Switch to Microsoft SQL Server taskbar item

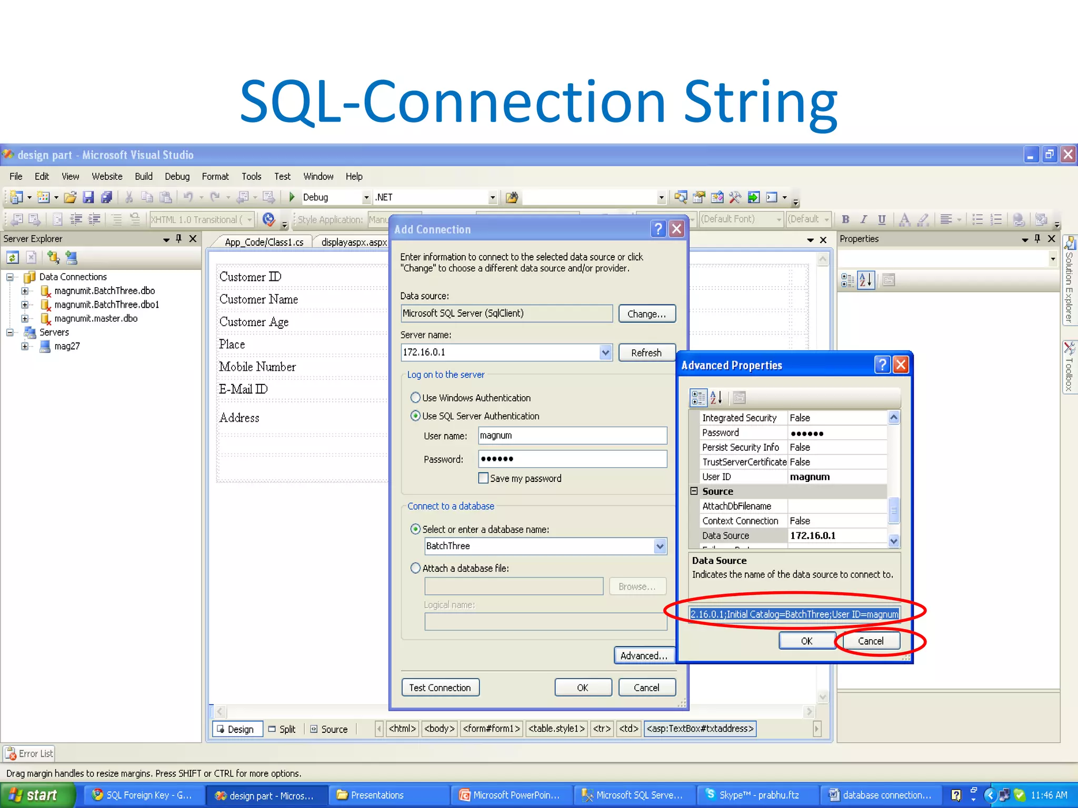tap(635, 795)
